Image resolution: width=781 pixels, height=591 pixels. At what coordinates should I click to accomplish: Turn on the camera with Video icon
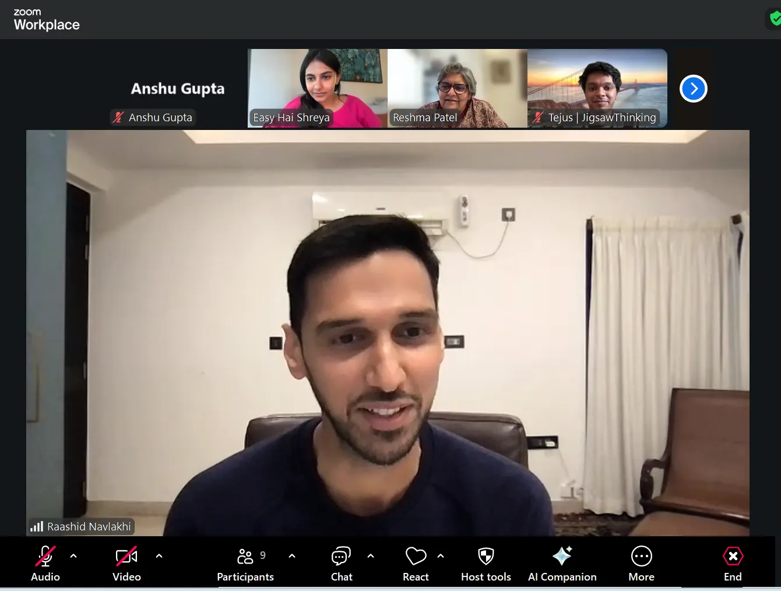pyautogui.click(x=126, y=557)
